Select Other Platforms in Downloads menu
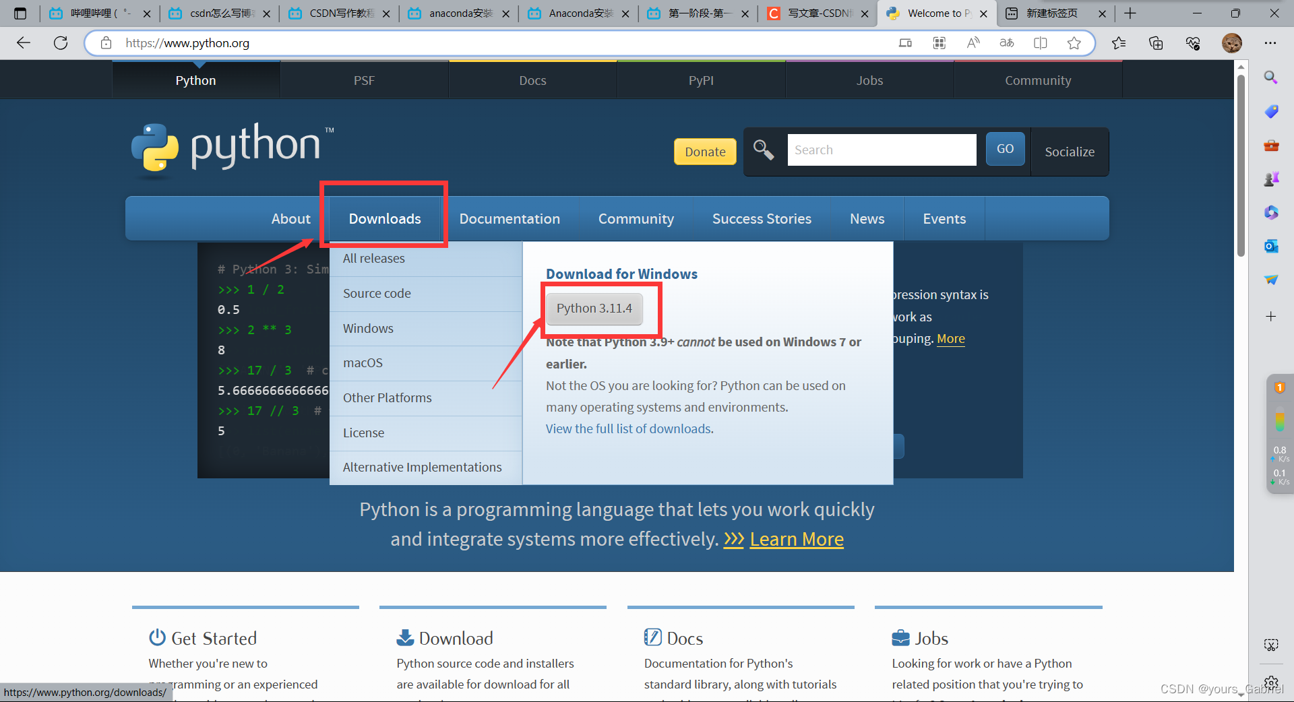The image size is (1294, 702). [426, 398]
